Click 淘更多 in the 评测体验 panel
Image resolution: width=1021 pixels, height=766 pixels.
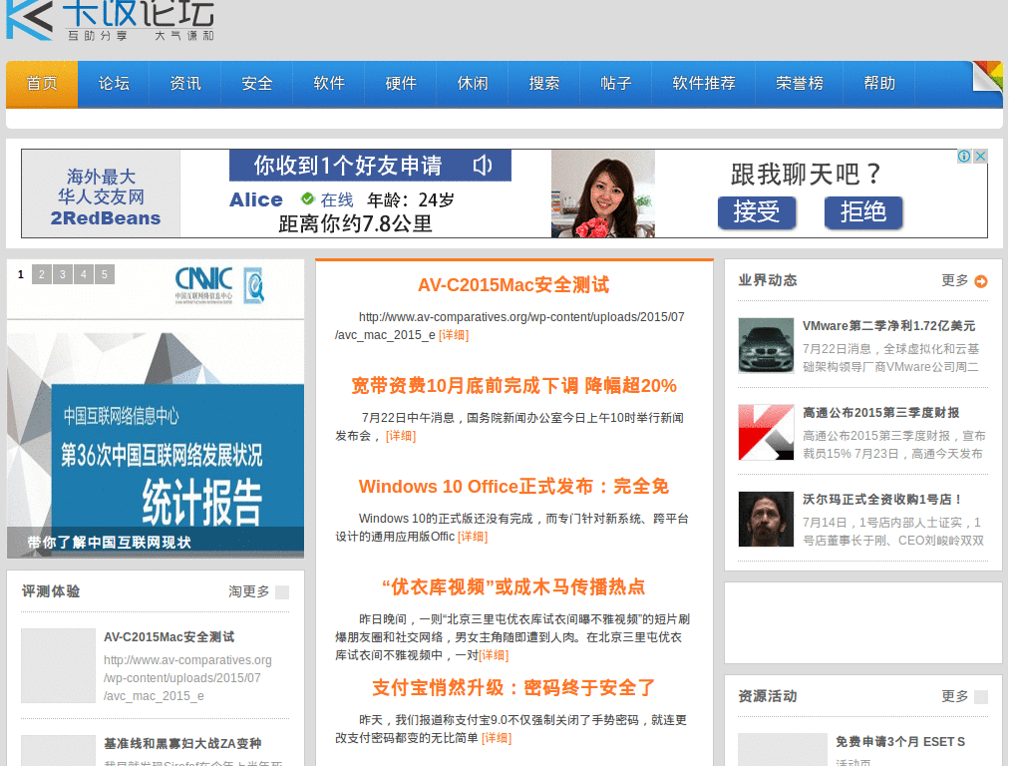(248, 591)
